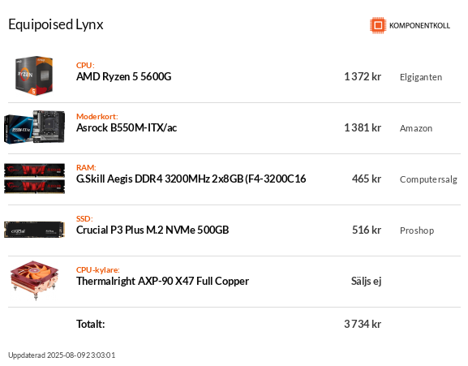This screenshot has height=366, width=468.
Task: Open the AMD Ryzen 5 5600G box image
Action: tap(34, 75)
